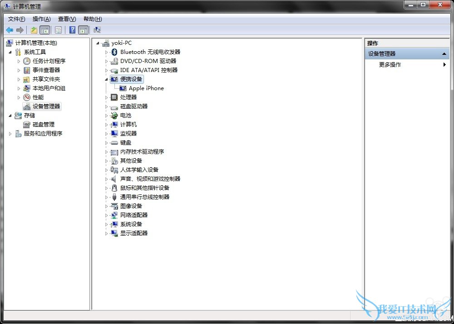The image size is (454, 324).
Task: Expand the 系统设备 node arrow
Action: pos(106,224)
